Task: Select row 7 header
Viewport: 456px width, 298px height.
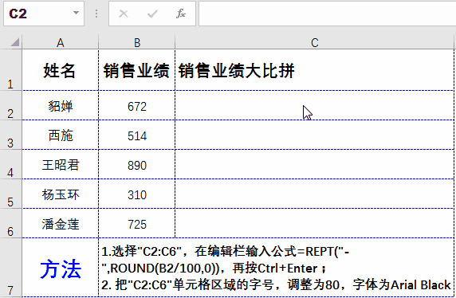Action: [x=10, y=268]
